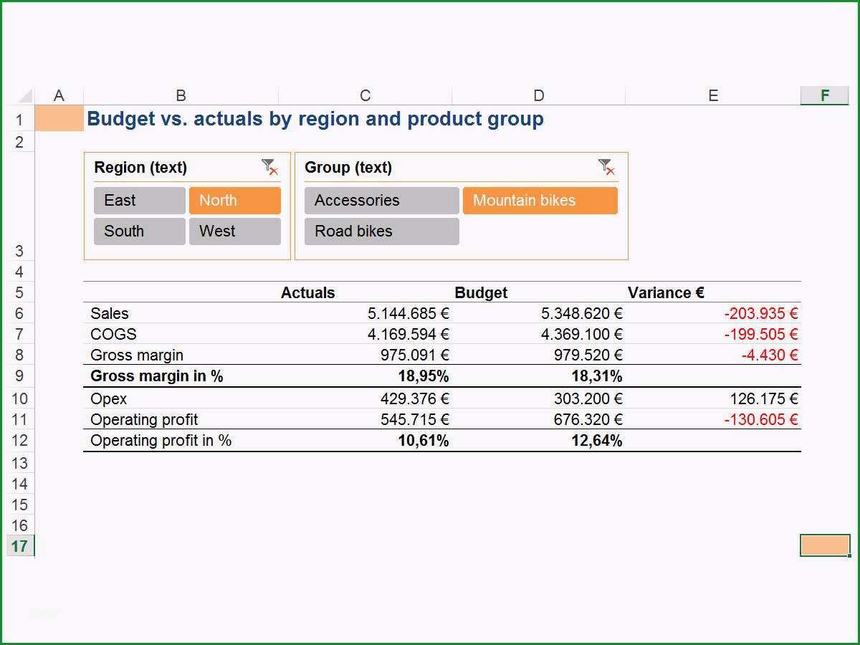Toggle the North region slicer

point(235,201)
